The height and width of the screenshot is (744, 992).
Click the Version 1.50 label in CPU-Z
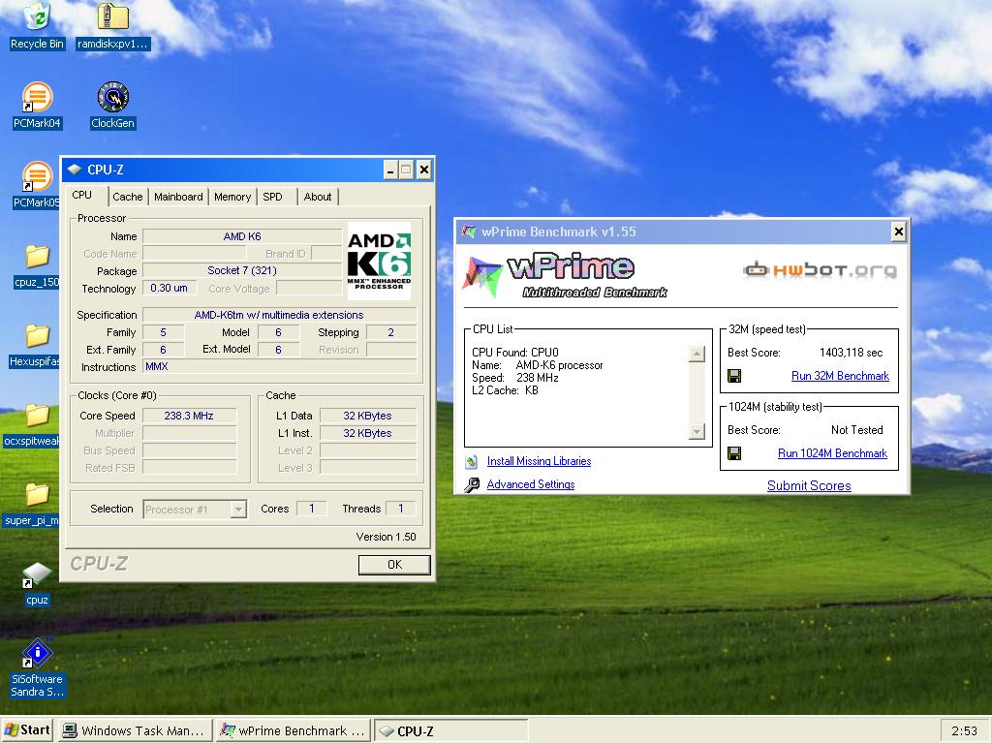coord(386,537)
